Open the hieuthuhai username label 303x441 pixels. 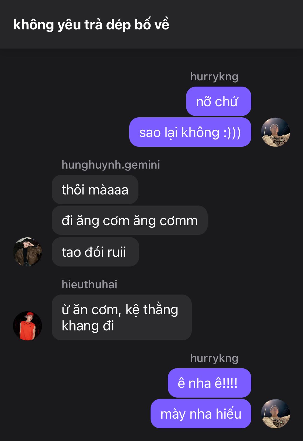click(89, 284)
